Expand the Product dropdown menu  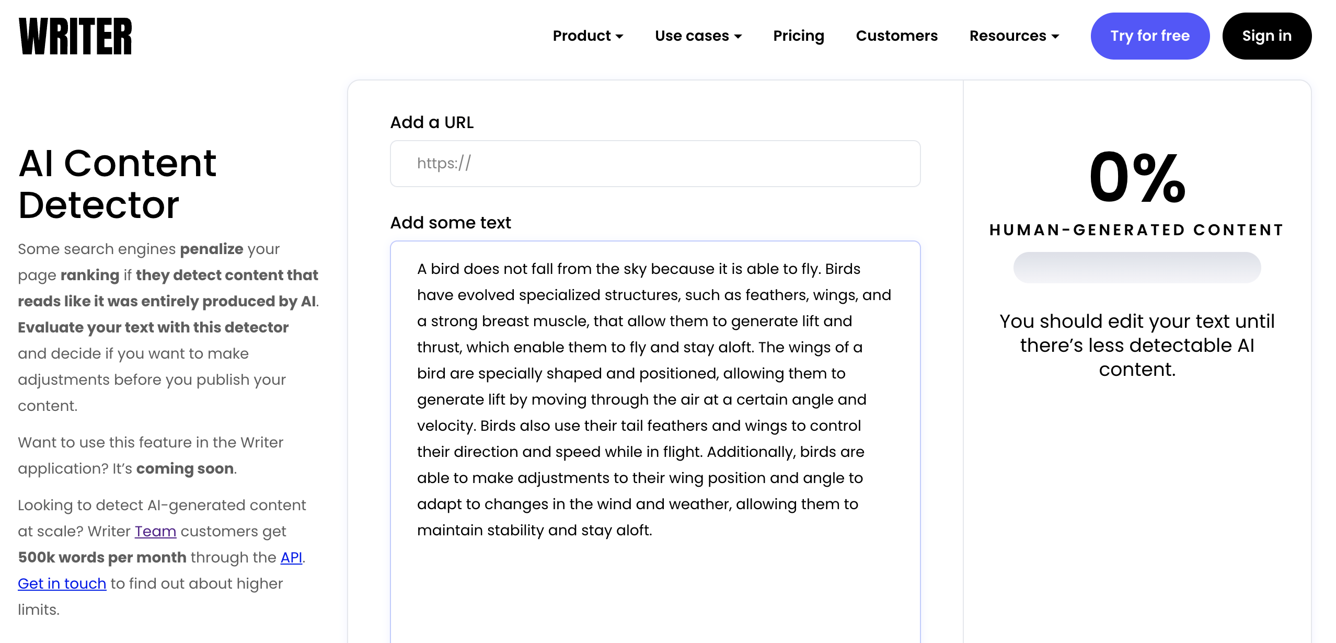pos(588,36)
